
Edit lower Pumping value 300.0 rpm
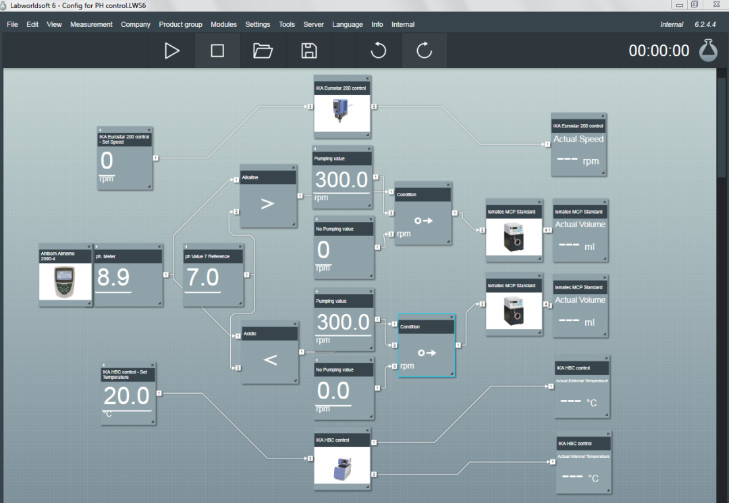coord(343,322)
